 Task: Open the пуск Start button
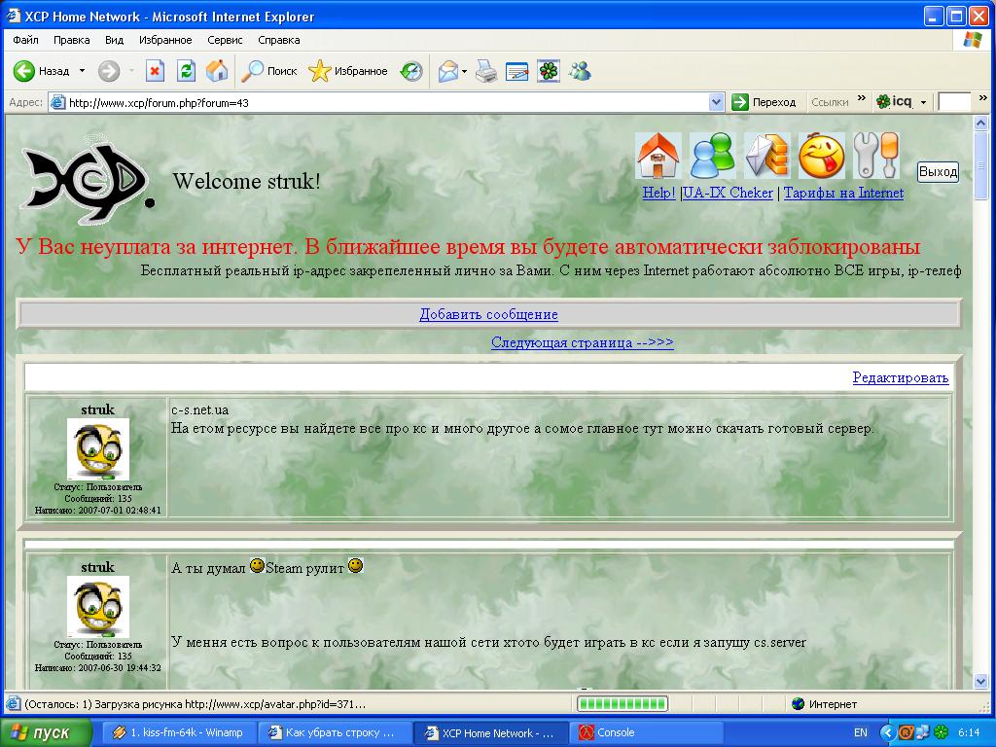[x=45, y=732]
